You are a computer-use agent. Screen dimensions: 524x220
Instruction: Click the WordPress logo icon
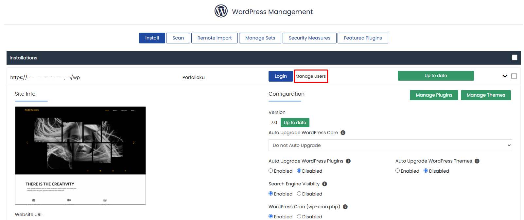(x=221, y=11)
